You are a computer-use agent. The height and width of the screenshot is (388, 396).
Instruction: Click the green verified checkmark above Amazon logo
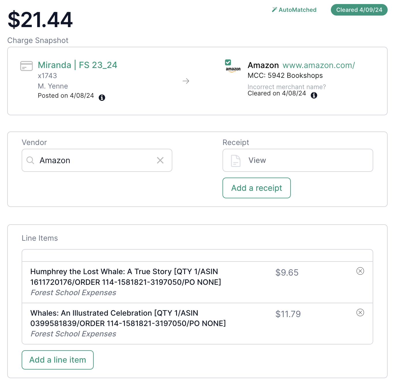point(228,62)
